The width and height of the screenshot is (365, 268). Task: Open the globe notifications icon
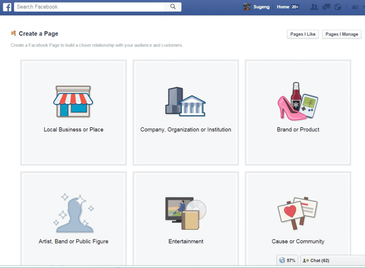coord(338,7)
